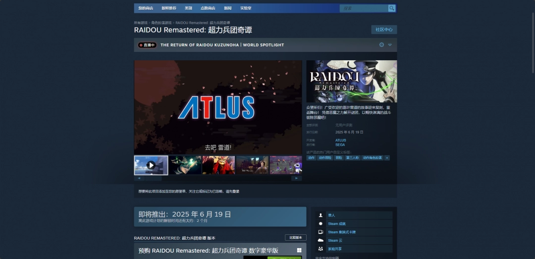Click the single-player person icon

(321, 216)
